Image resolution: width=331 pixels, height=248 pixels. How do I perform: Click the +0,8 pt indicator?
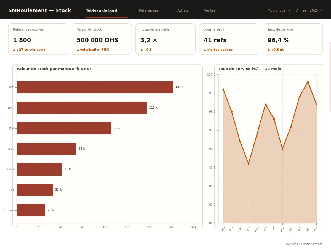[x=276, y=50]
